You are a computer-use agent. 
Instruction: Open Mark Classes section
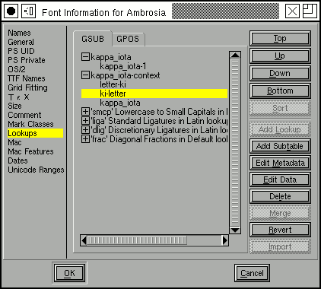[x=30, y=124]
